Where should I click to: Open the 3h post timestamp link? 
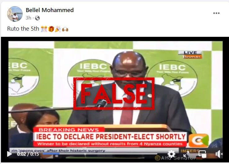[x=29, y=18]
